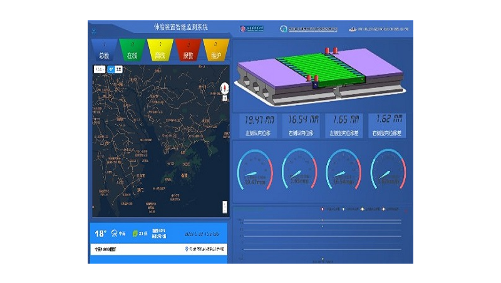Toggle the 更多 layer button on the map
The height and width of the screenshot is (283, 501).
tap(118, 69)
